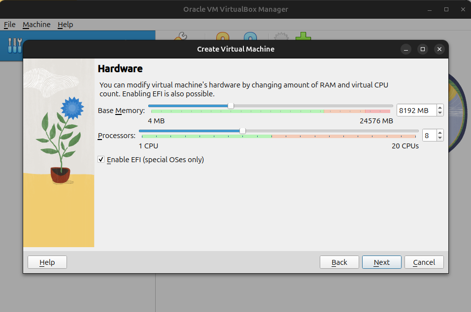Proceed with the Next button
This screenshot has width=471, height=312.
tap(382, 262)
